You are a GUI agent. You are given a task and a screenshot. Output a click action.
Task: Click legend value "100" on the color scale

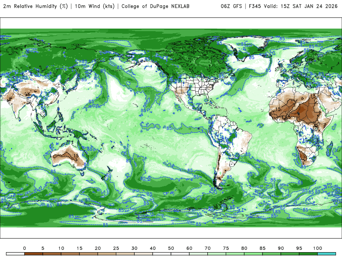tap(318, 248)
